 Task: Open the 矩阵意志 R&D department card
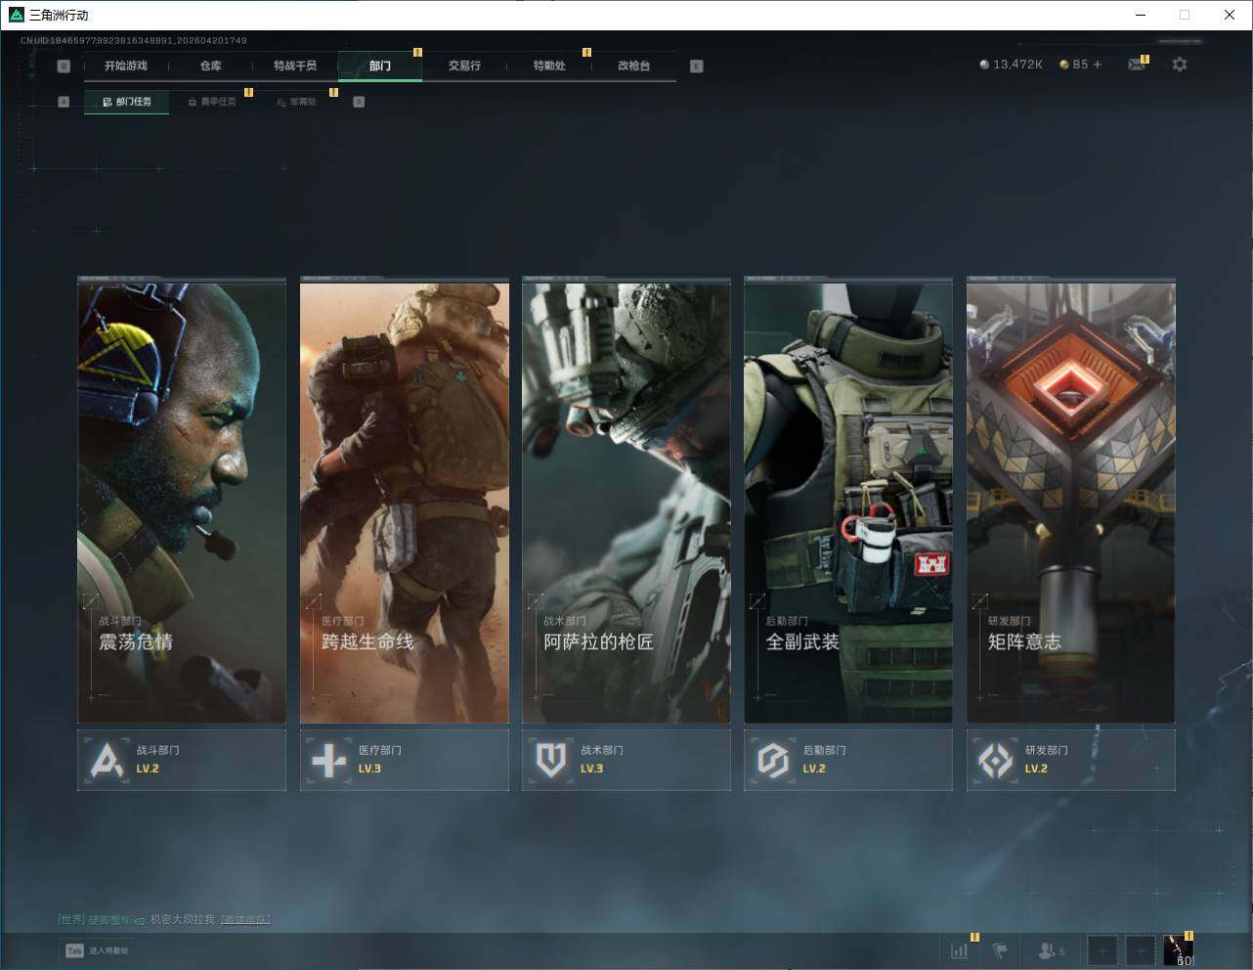(1071, 501)
